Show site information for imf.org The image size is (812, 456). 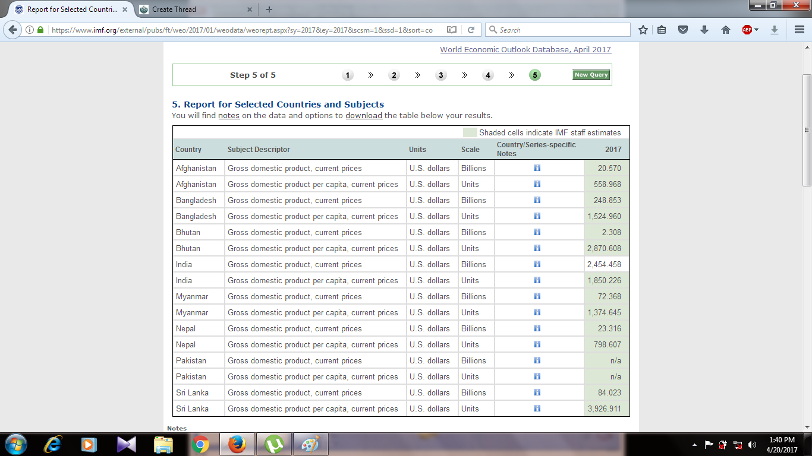tap(30, 30)
